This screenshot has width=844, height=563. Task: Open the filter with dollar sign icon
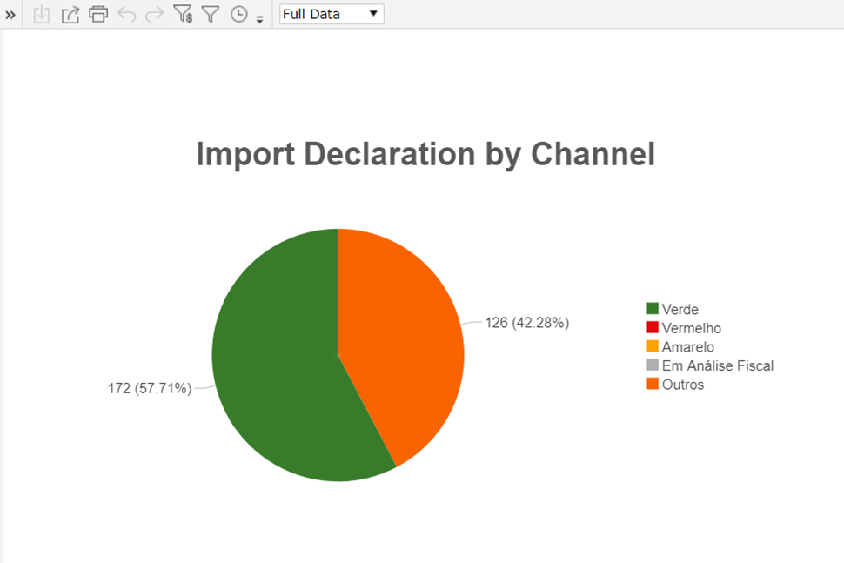(183, 14)
